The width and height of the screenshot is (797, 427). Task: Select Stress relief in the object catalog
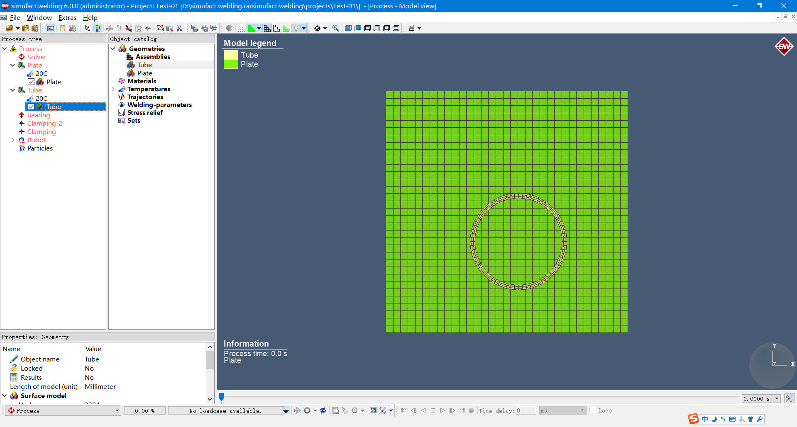(x=145, y=112)
